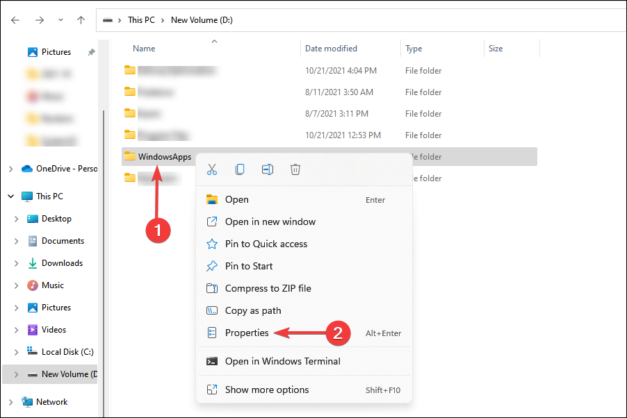Viewport: 627px width, 418px height.
Task: Click the Network icon in sidebar
Action: click(x=27, y=401)
